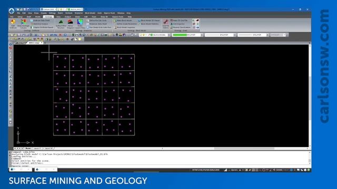Click the Redo toolbar icon
The width and height of the screenshot is (337, 189).
point(55,35)
